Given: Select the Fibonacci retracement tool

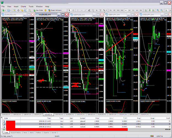Looking at the screenshot, I should [93, 10].
